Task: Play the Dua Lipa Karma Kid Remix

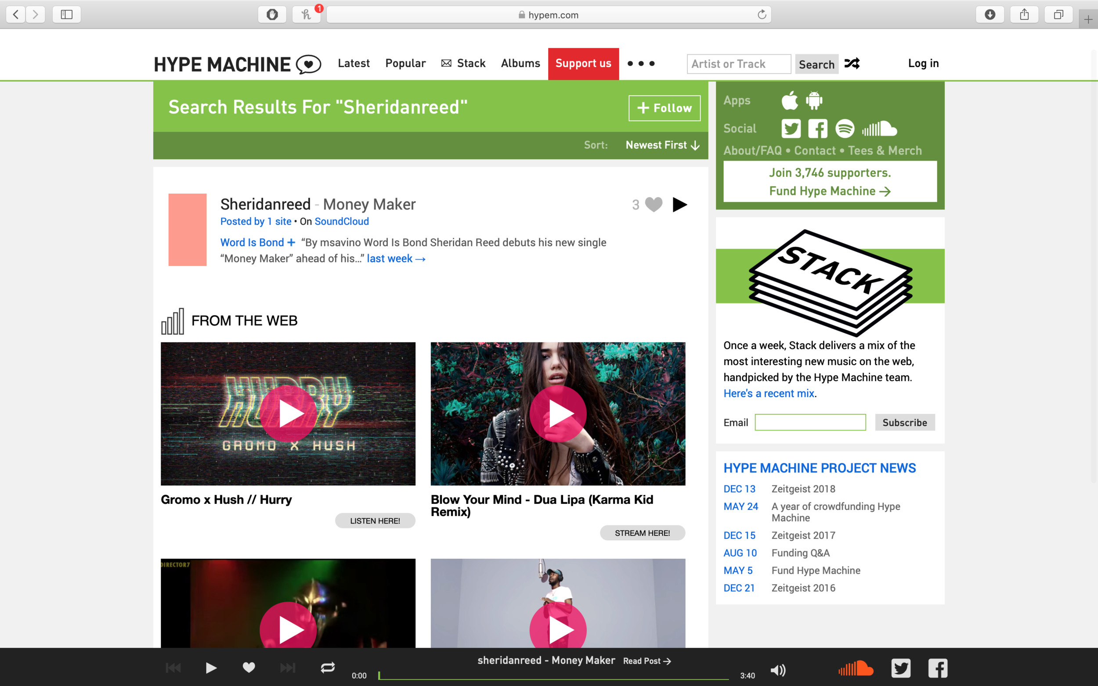Action: point(558,414)
